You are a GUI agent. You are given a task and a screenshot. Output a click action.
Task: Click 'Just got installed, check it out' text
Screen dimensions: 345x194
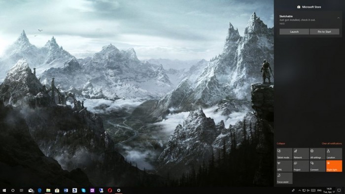click(297, 20)
